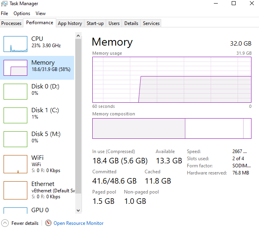Viewport: 259px width, 230px height.
Task: Click the Fewer details chevron icon
Action: [5, 223]
